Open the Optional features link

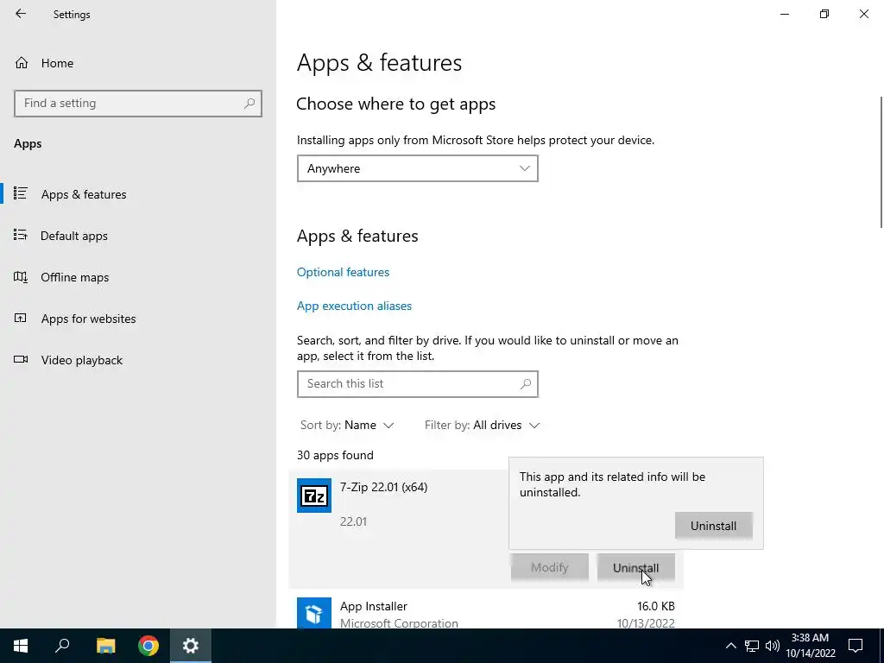[x=343, y=272]
